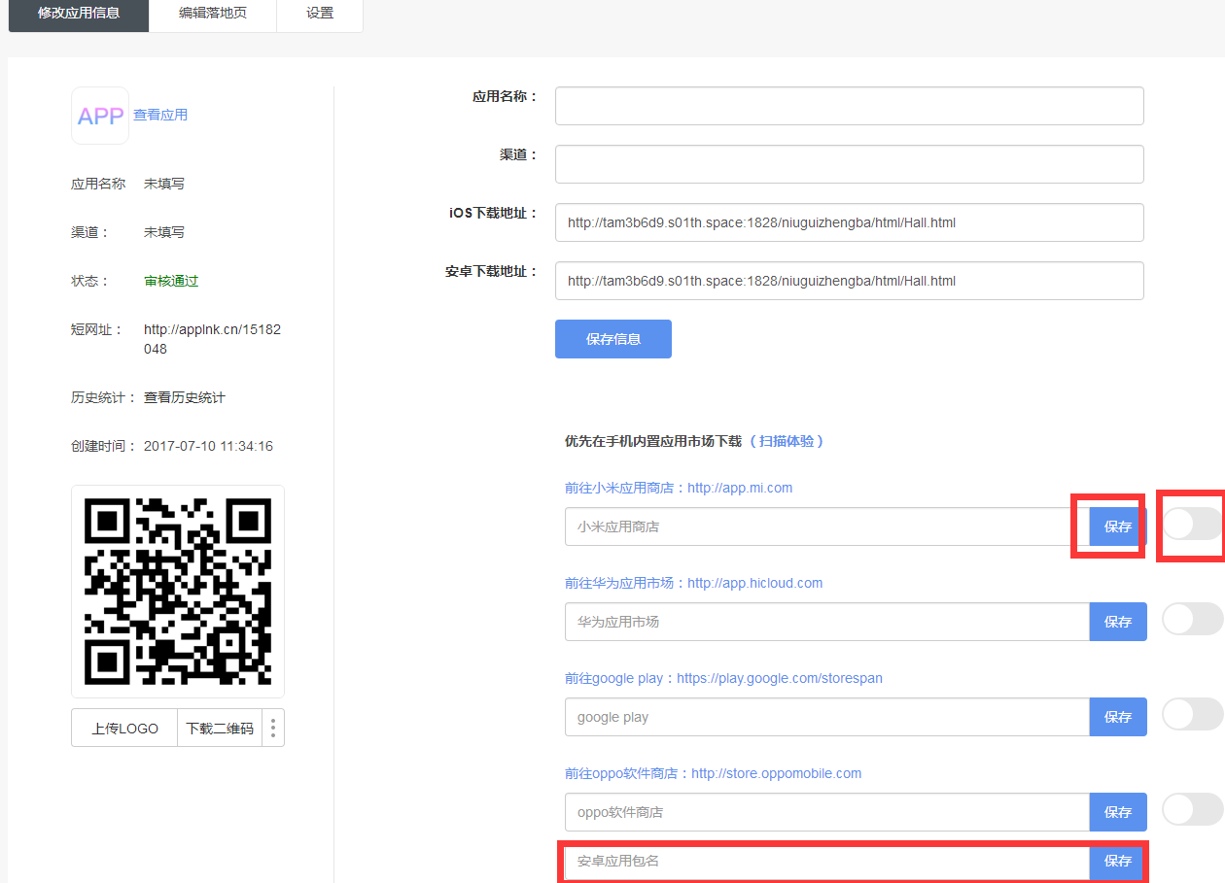This screenshot has height=883, width=1225.
Task: Save the google play entry
Action: (x=1118, y=717)
